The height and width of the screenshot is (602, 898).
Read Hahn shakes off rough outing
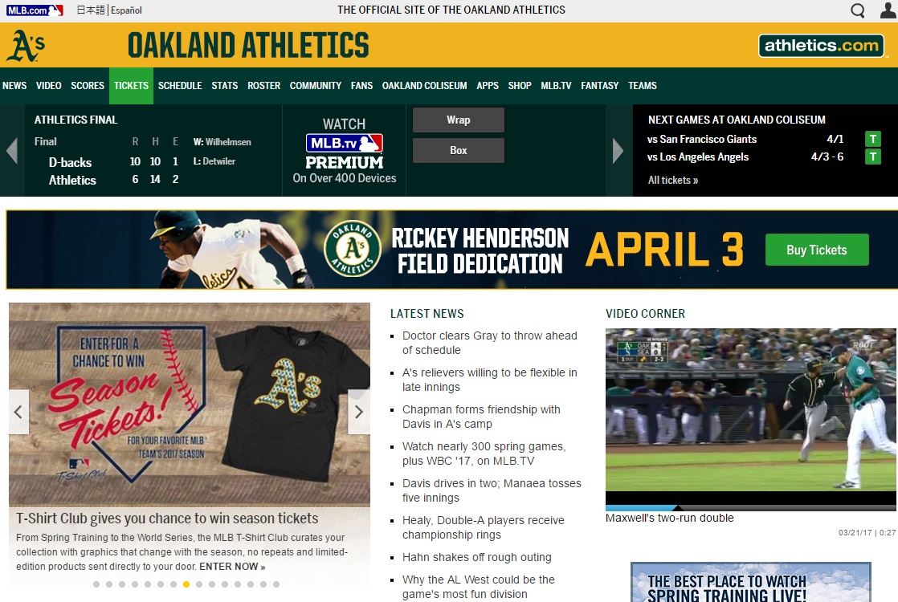(x=476, y=557)
